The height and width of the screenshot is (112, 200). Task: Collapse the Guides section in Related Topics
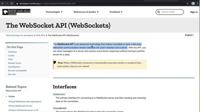click(x=6, y=96)
